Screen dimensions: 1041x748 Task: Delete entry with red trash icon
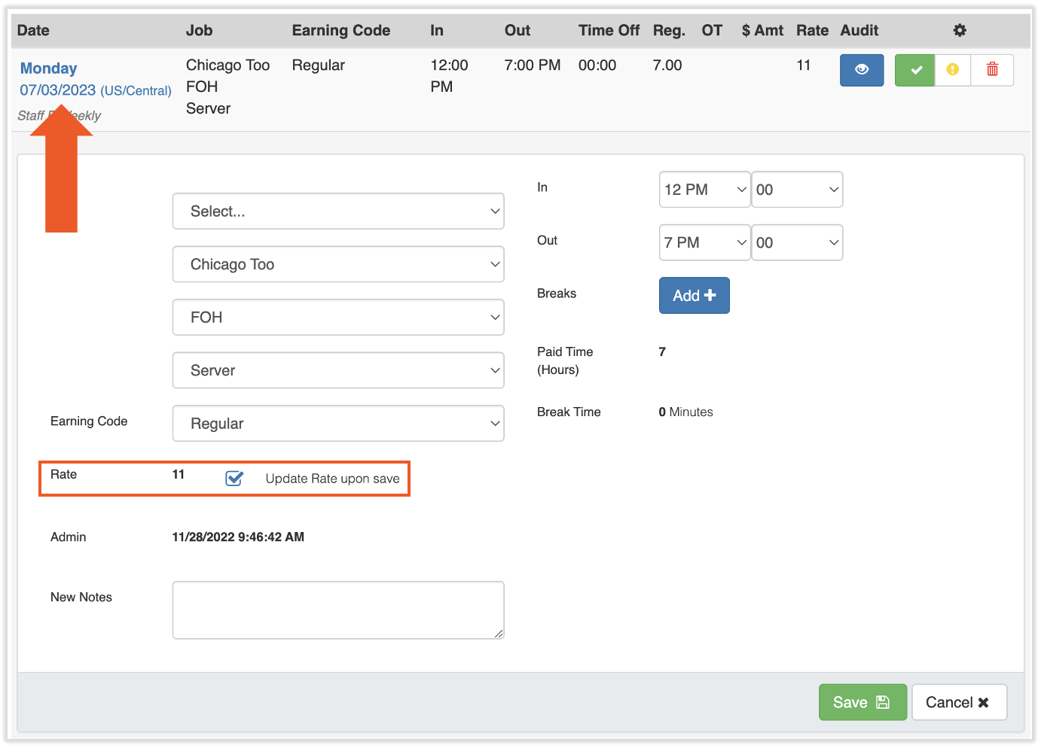992,70
